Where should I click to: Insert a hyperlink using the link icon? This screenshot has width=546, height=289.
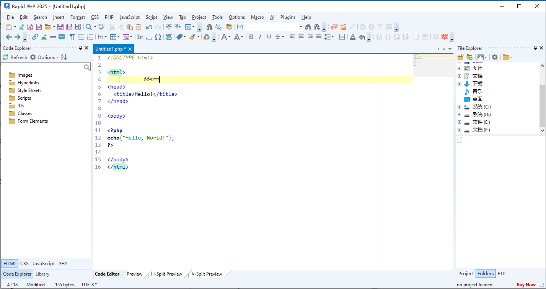tap(35, 37)
